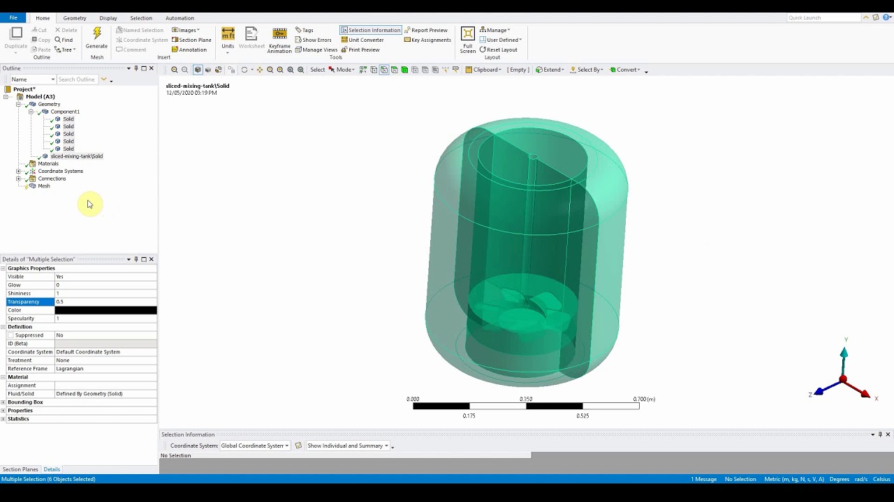Switch to the Section Planes bottom tab

(20, 469)
